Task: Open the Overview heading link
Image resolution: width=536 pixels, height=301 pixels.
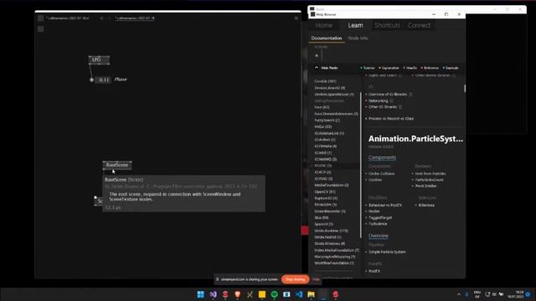Action: [x=378, y=236]
